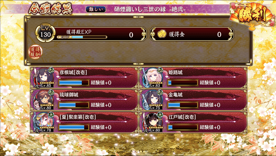Image resolution: width=276 pixels, height=156 pixels.
Task: Click 彦根城[改壱] experience bar
Action: tap(73, 82)
